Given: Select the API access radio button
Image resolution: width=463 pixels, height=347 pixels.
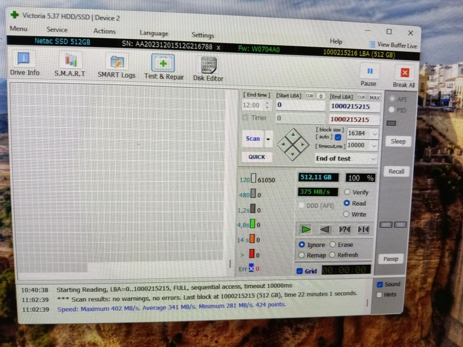Looking at the screenshot, I should [392, 99].
